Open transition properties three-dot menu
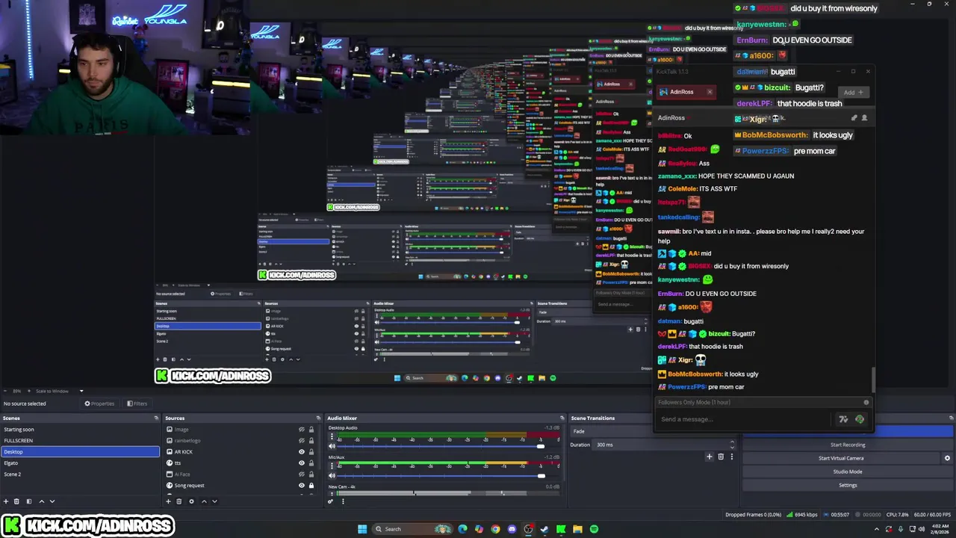956x538 pixels. [x=732, y=457]
